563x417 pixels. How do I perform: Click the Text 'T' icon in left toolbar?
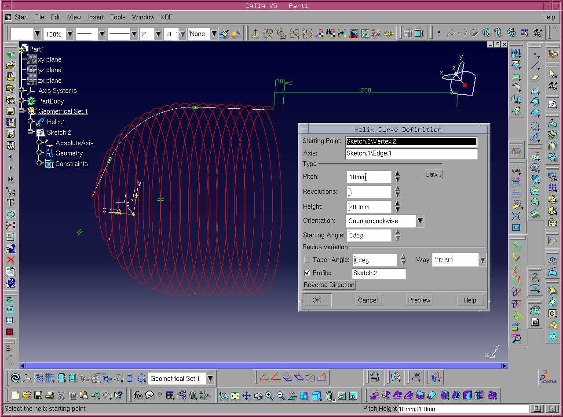(x=11, y=203)
